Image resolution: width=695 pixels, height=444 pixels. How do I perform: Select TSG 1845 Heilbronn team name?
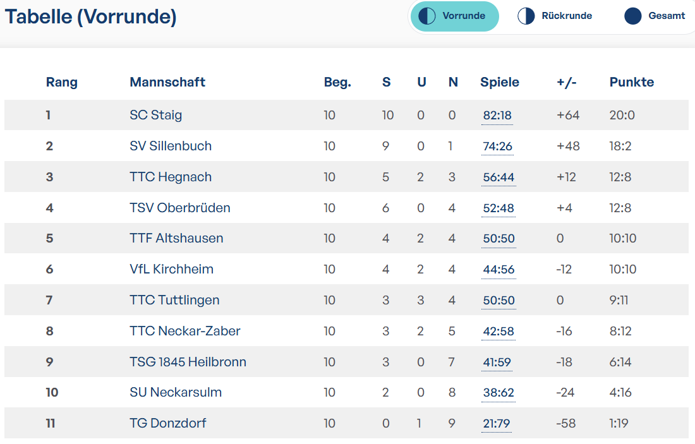tap(188, 362)
